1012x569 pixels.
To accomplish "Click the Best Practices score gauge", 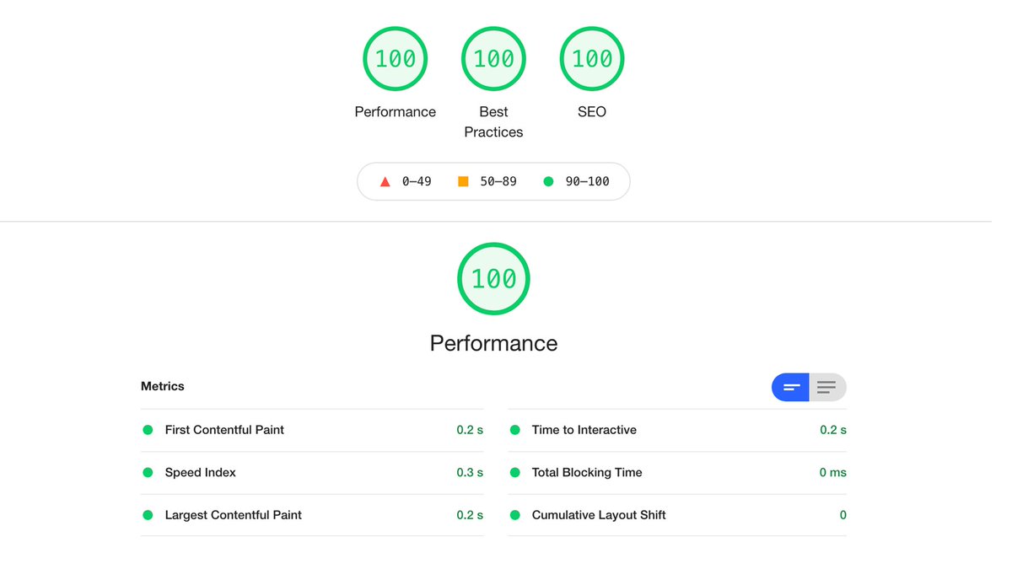I will 493,59.
